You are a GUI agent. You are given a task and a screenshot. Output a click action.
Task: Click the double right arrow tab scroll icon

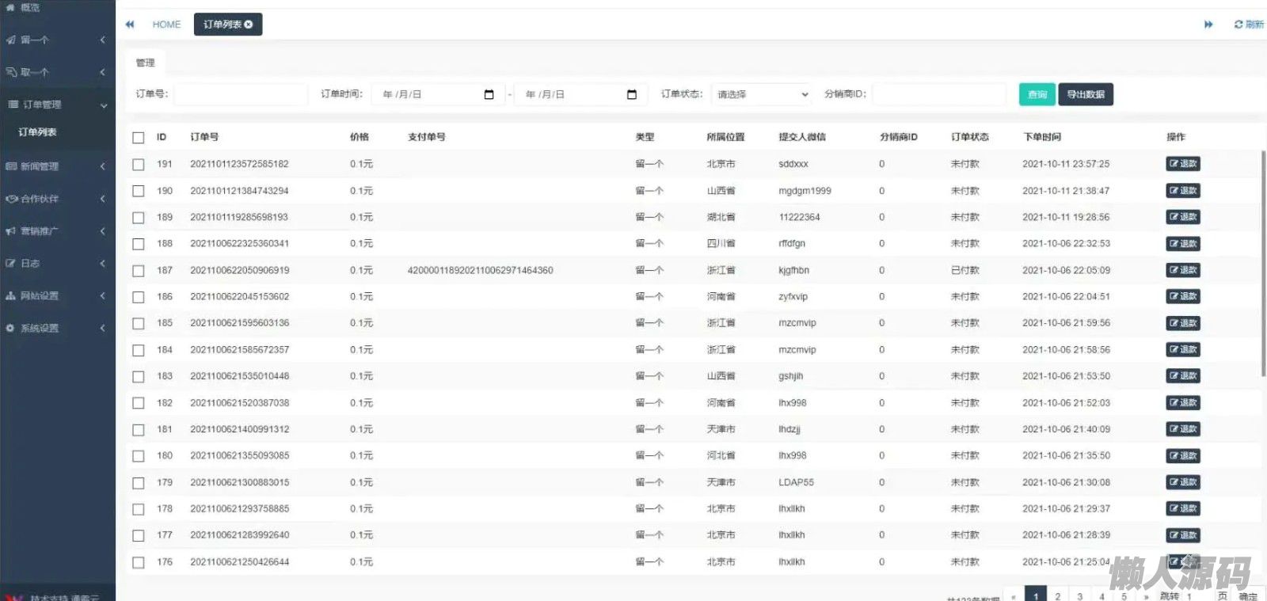pyautogui.click(x=1208, y=25)
